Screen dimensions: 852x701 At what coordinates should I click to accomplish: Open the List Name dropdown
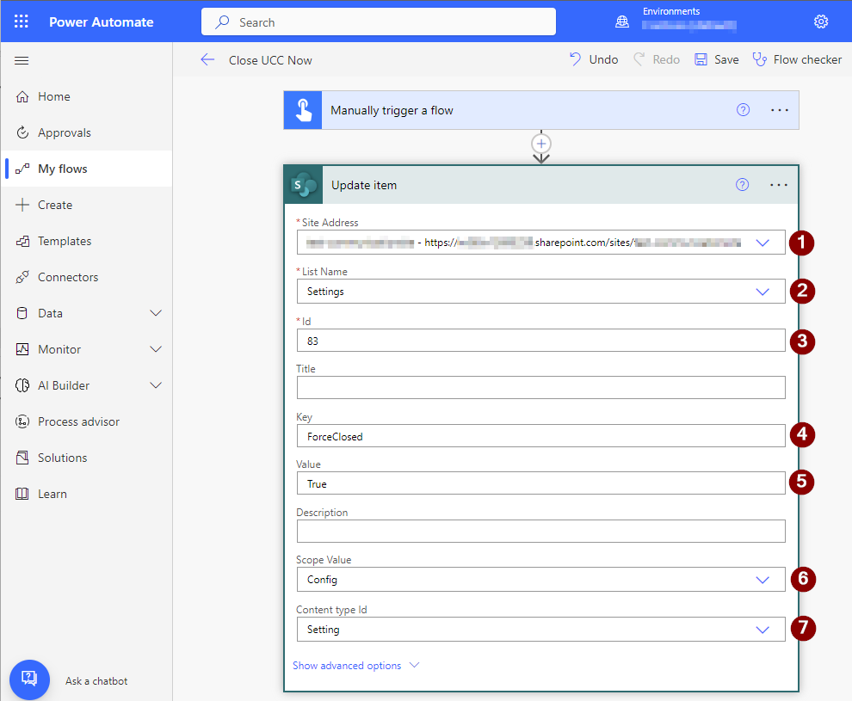click(762, 292)
